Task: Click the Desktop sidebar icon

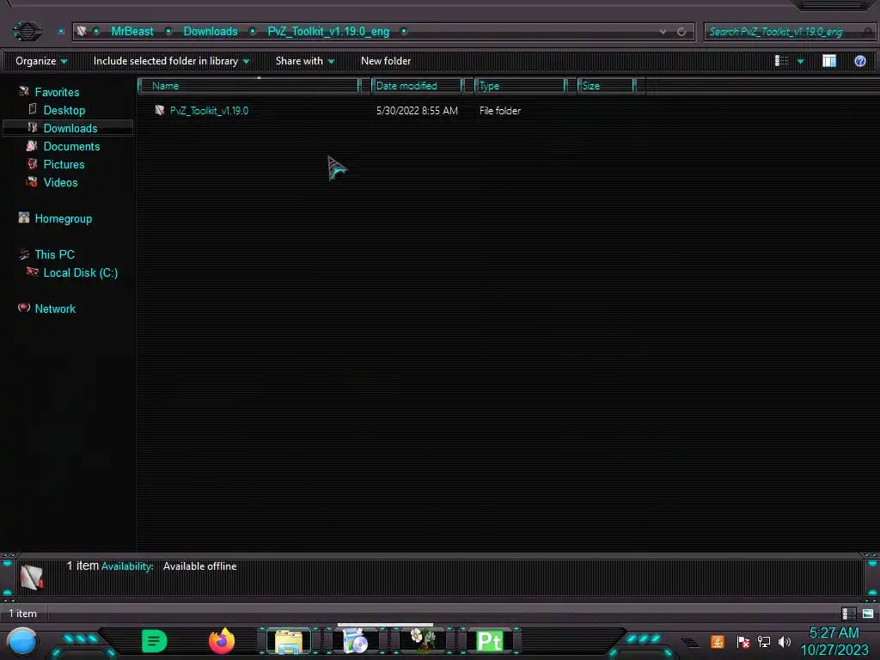Action: tap(33, 109)
